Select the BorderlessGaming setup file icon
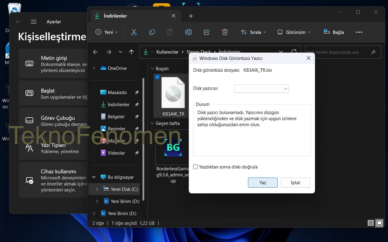 (173, 147)
